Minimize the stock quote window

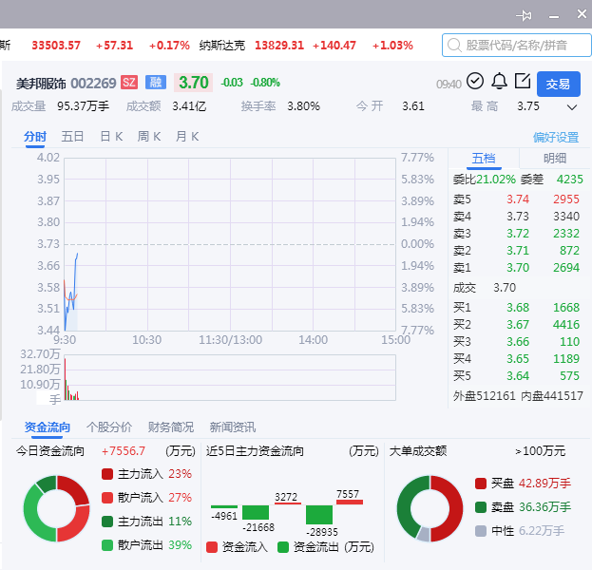point(554,16)
